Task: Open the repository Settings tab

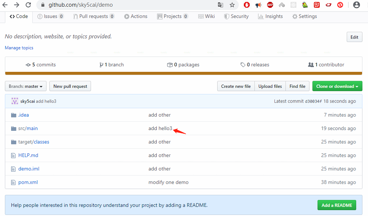Action: point(305,16)
